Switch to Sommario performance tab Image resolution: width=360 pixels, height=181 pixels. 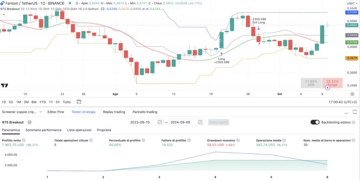click(x=43, y=130)
